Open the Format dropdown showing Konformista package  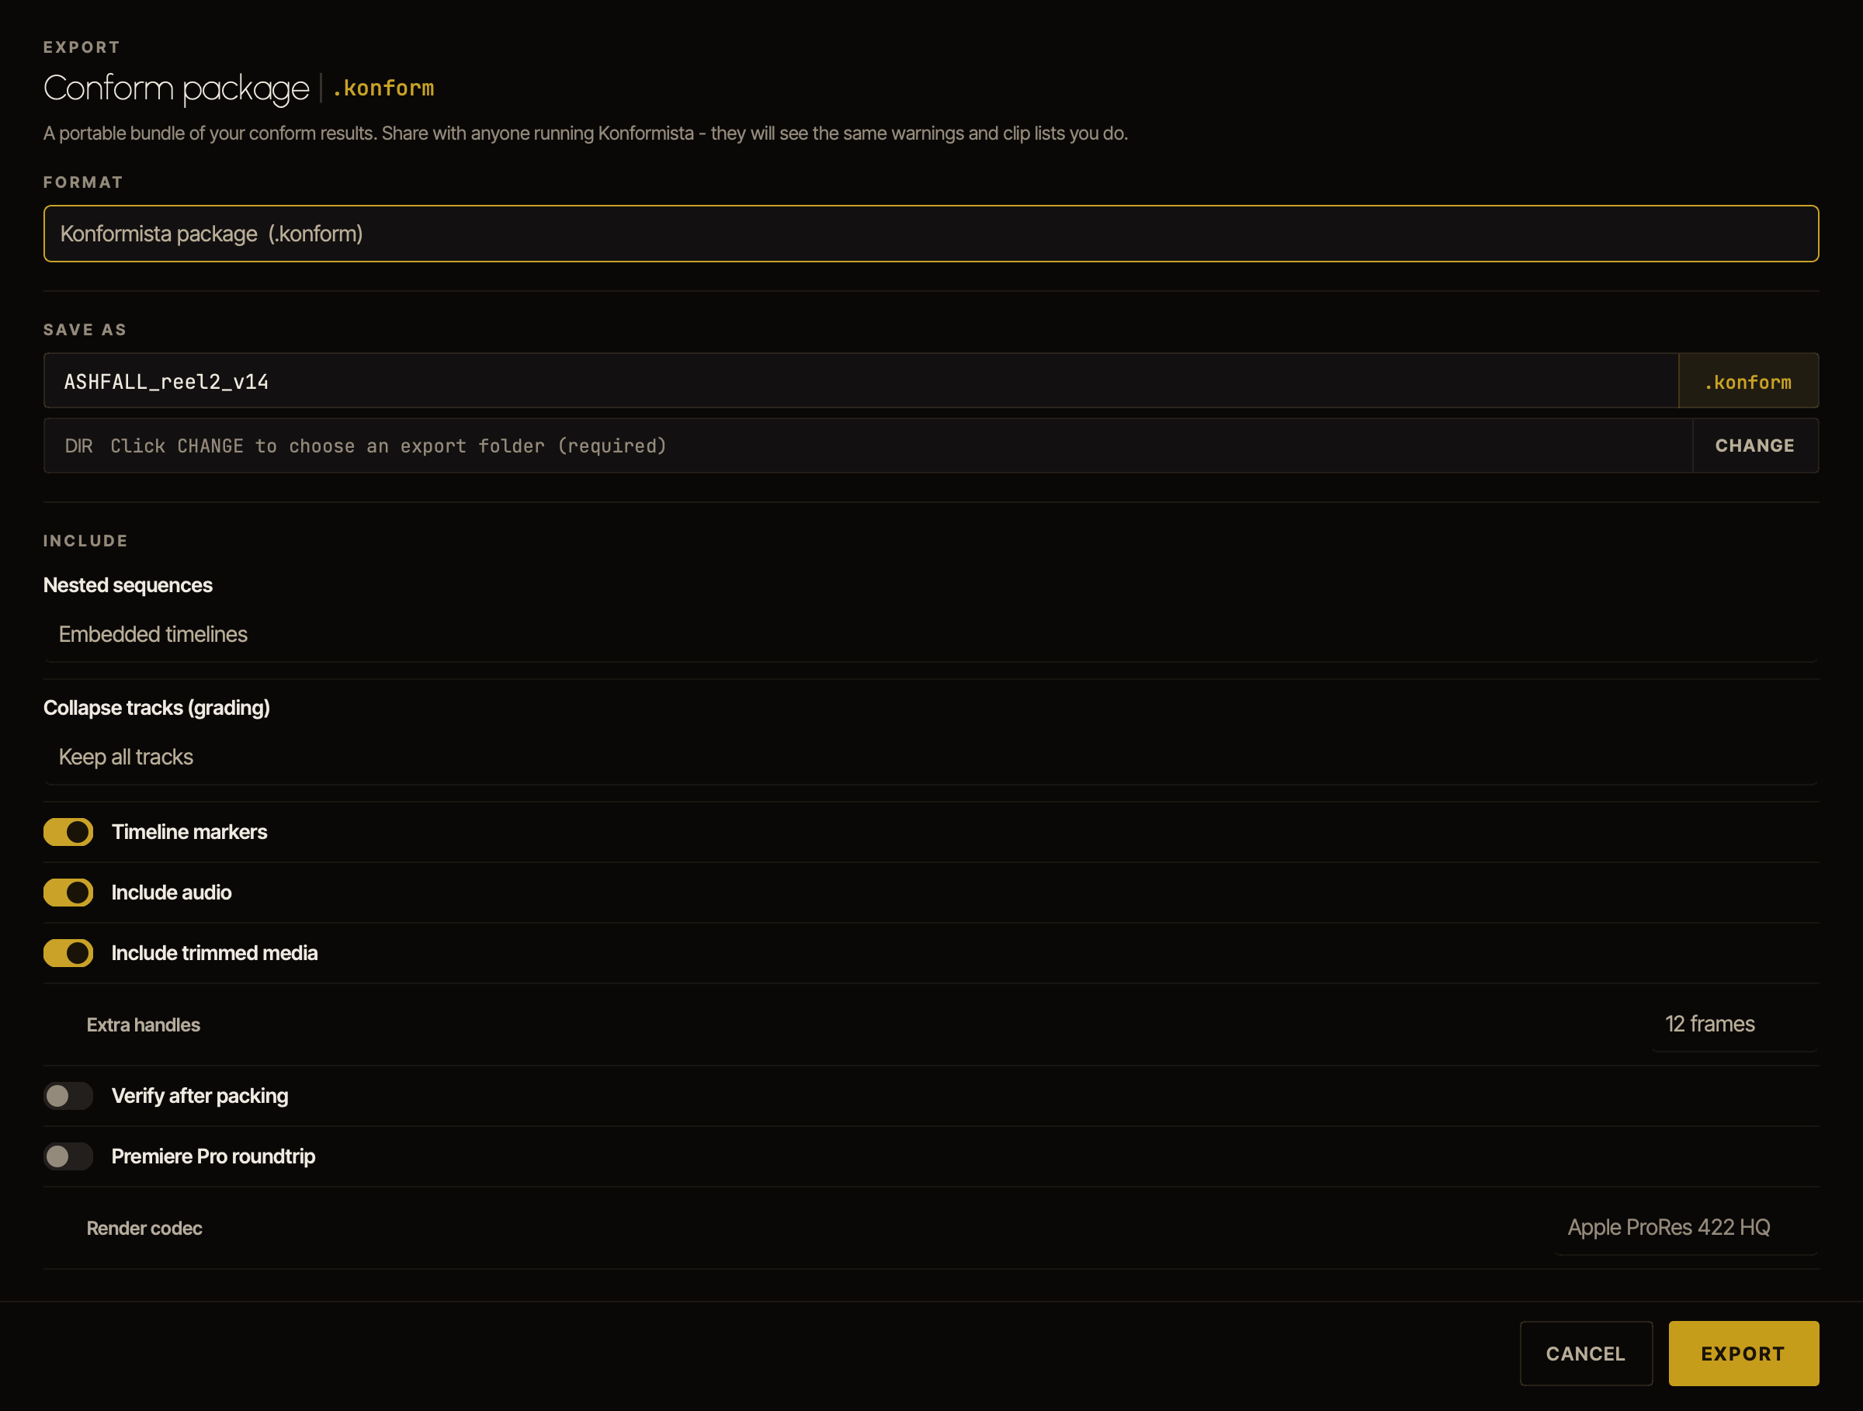(x=931, y=233)
